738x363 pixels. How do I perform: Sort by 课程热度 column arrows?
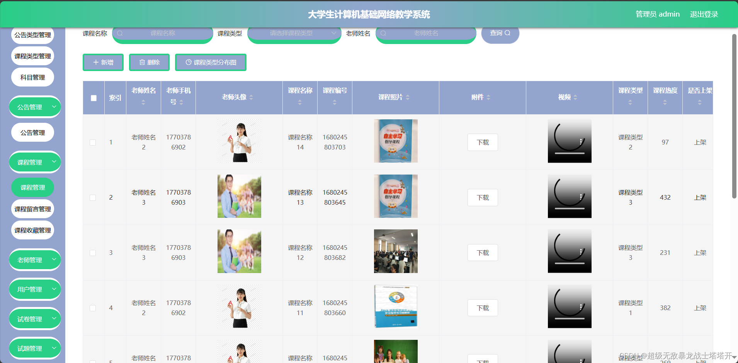click(665, 102)
